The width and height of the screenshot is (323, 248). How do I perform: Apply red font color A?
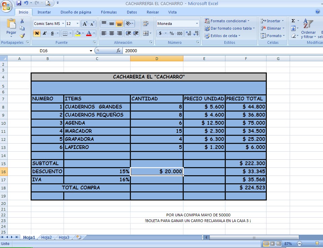89,33
